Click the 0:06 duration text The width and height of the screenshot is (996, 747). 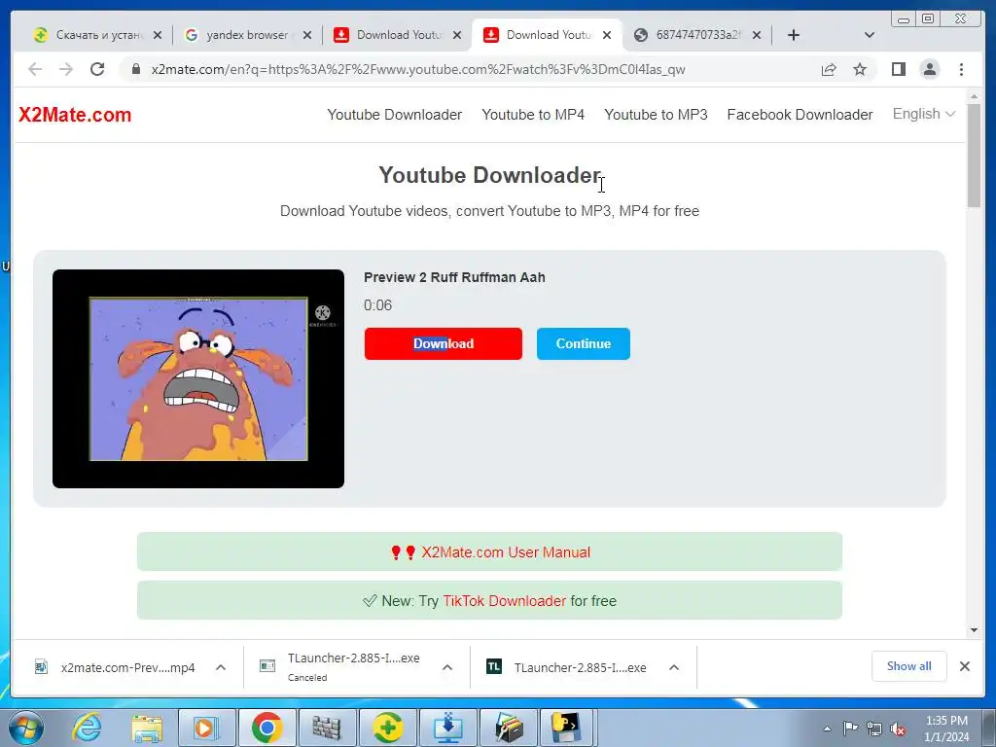(x=378, y=305)
